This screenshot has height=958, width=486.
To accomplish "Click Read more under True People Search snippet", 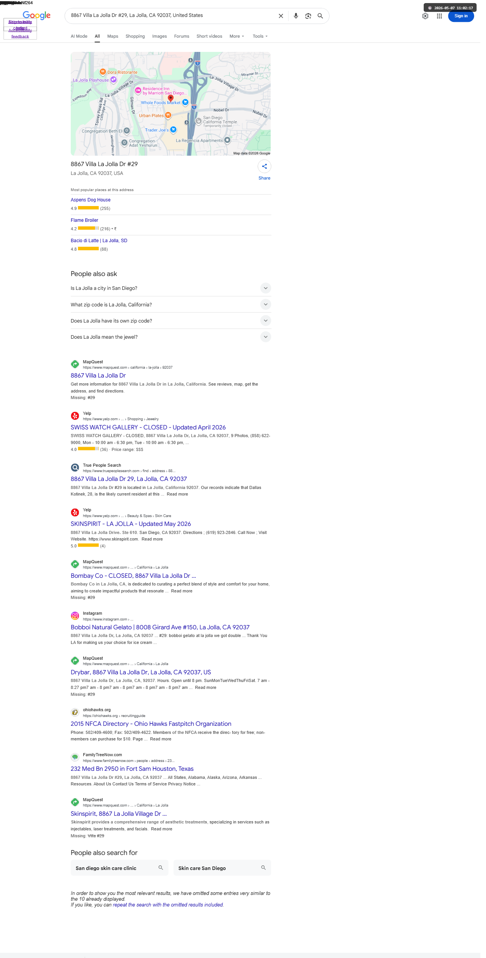I will point(177,494).
